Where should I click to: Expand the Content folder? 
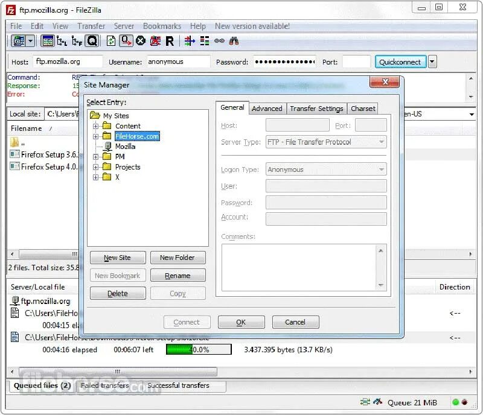pyautogui.click(x=96, y=126)
